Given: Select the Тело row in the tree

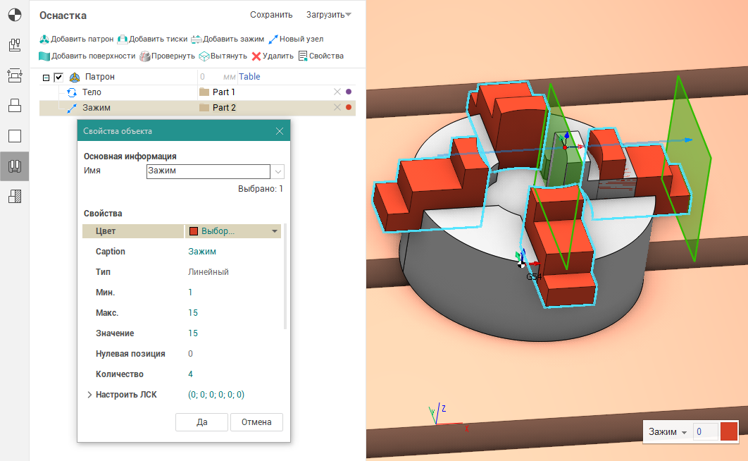Looking at the screenshot, I should (x=92, y=92).
